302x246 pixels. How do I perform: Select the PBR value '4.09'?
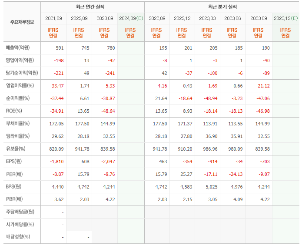(238, 199)
